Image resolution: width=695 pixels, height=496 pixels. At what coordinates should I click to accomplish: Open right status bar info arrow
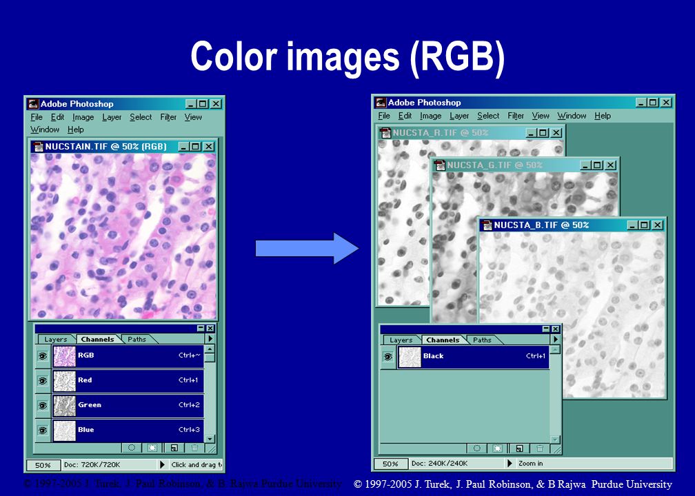510,463
